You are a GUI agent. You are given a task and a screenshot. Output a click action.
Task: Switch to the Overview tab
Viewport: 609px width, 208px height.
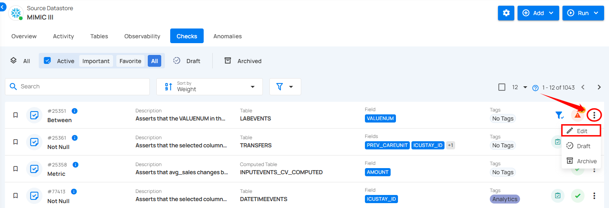coord(24,36)
